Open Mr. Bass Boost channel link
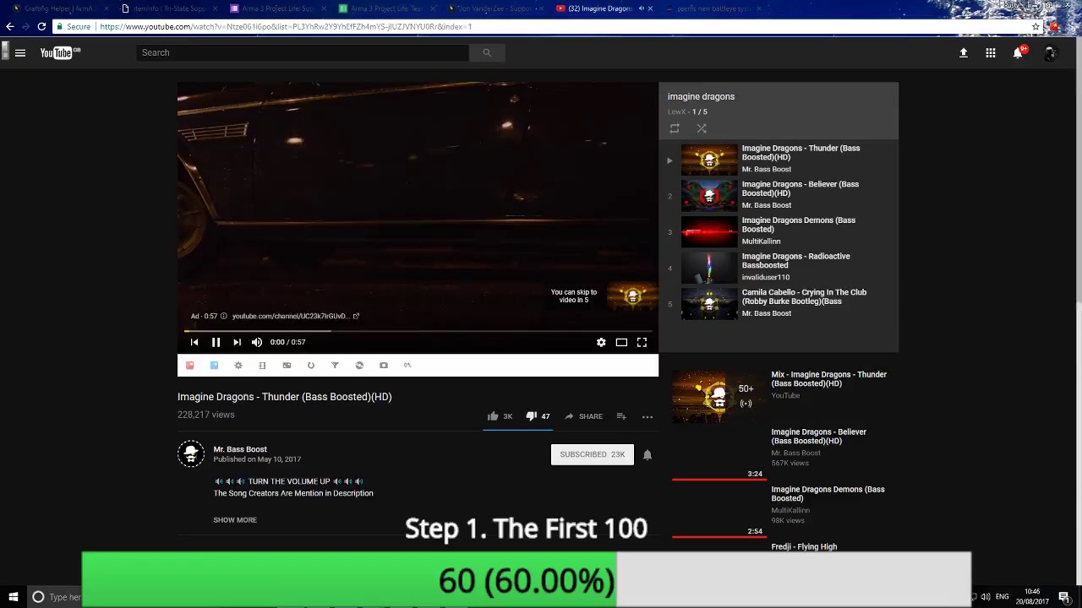 click(x=240, y=449)
